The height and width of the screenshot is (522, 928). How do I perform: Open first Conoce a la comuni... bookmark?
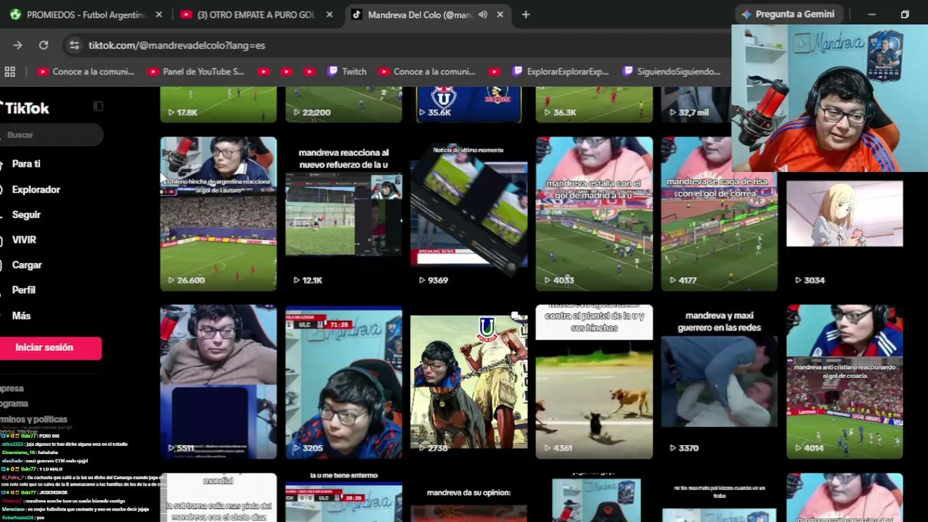[x=86, y=72]
